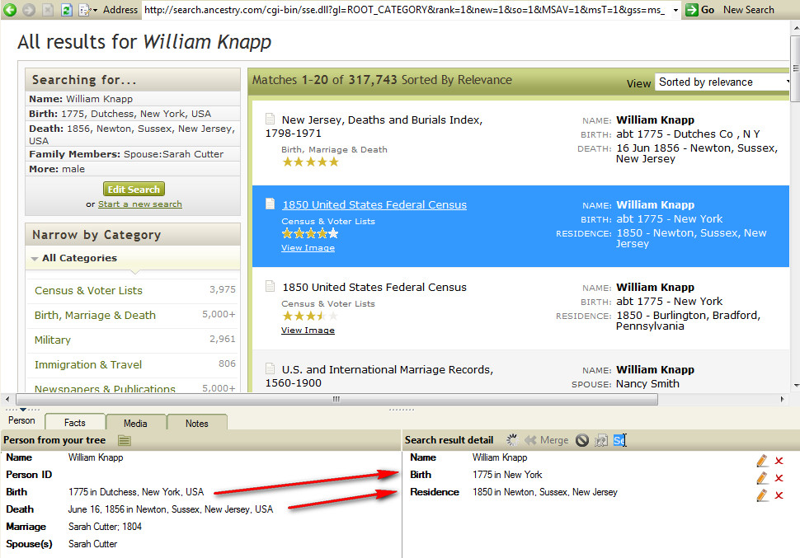Click the document icon for New Jersey Deaths index
This screenshot has height=558, width=800.
click(x=270, y=120)
